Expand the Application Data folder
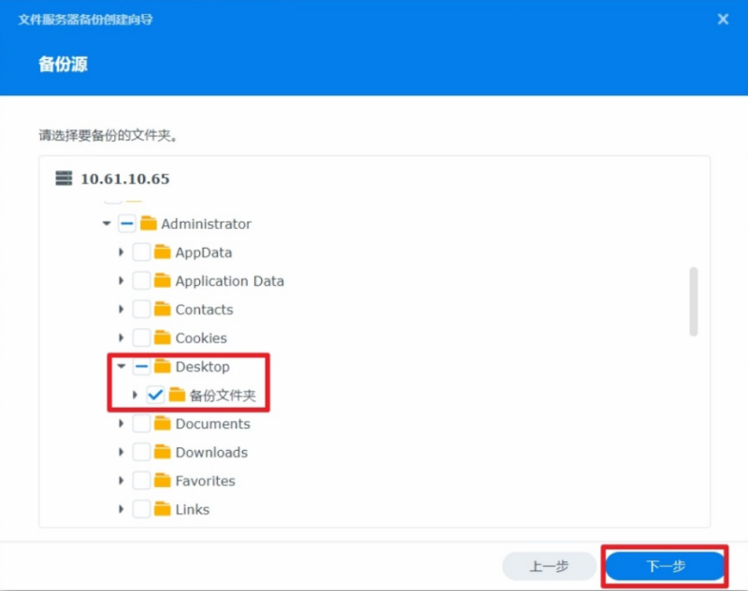The image size is (748, 591). click(x=122, y=281)
